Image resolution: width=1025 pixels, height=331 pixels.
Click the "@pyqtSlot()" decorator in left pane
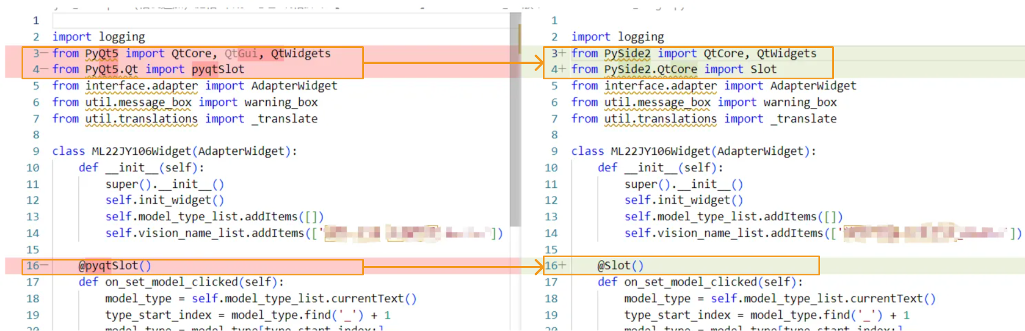(114, 266)
